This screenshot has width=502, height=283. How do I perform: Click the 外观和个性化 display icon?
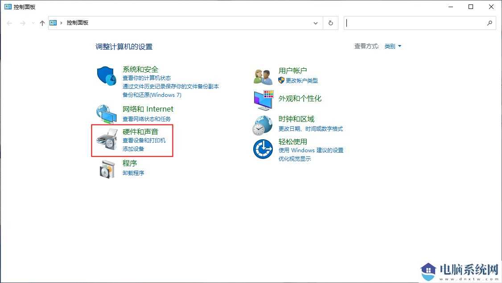click(263, 99)
